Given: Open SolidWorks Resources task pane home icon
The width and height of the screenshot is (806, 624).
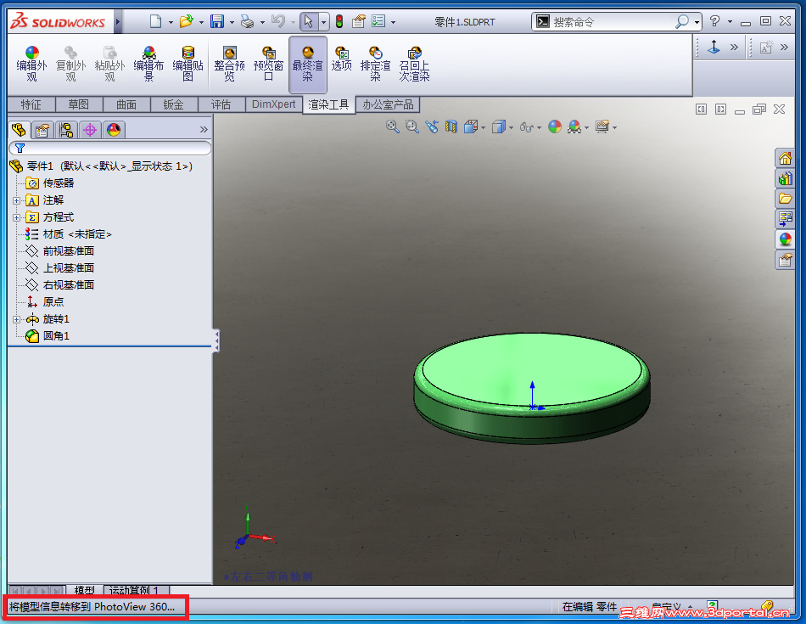Looking at the screenshot, I should [785, 158].
